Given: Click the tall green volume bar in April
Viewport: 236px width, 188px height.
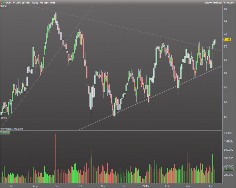Looking at the screenshot, I should [x=213, y=169].
